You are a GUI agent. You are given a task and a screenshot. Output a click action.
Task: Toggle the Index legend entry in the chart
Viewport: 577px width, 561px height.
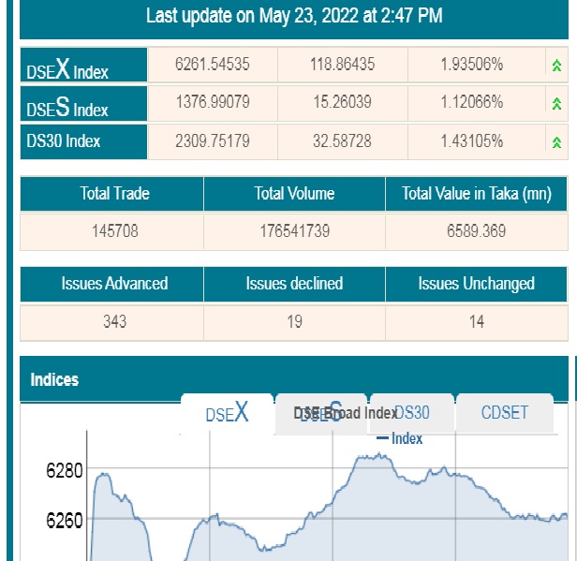pyautogui.click(x=400, y=438)
